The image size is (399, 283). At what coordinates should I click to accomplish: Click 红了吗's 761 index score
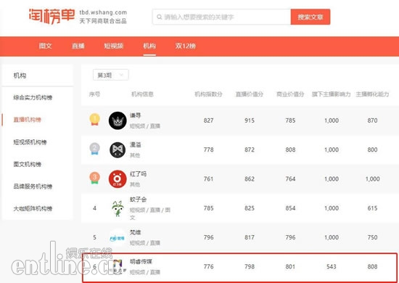click(x=208, y=179)
